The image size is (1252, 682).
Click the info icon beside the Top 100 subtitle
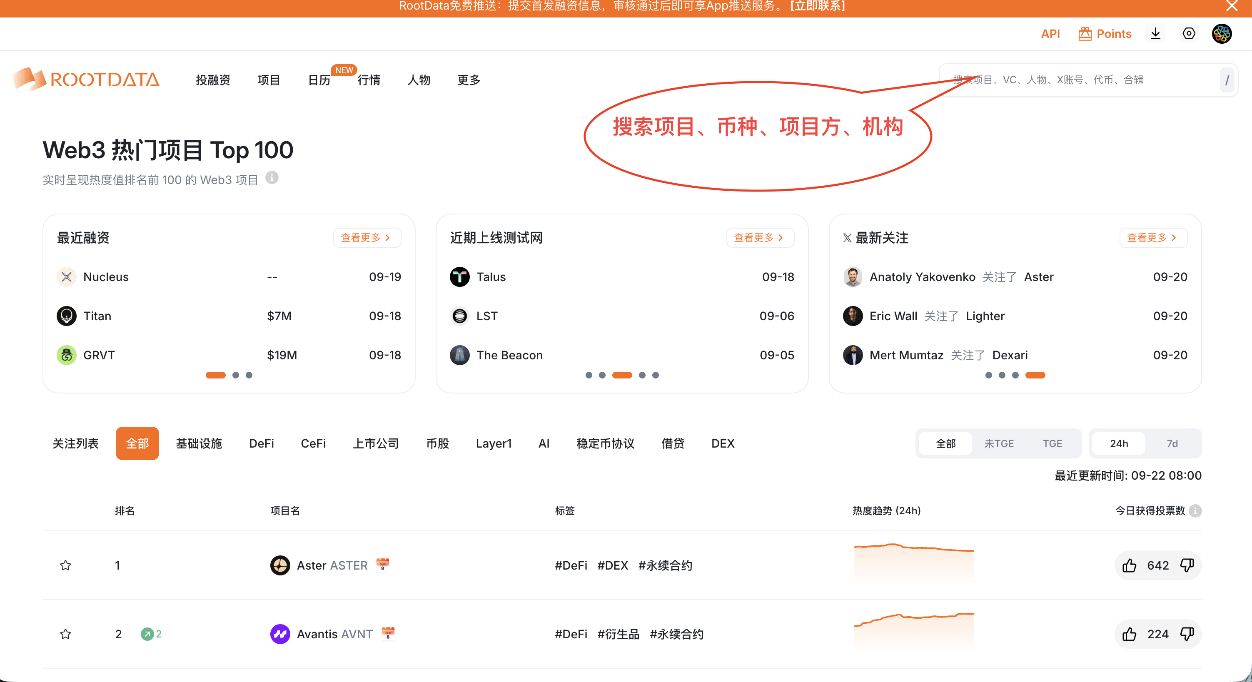272,178
